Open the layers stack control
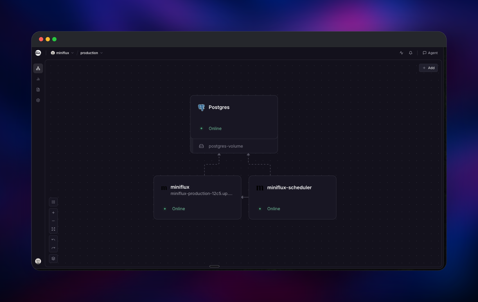Screen dimensions: 478x302 pyautogui.click(x=53, y=258)
